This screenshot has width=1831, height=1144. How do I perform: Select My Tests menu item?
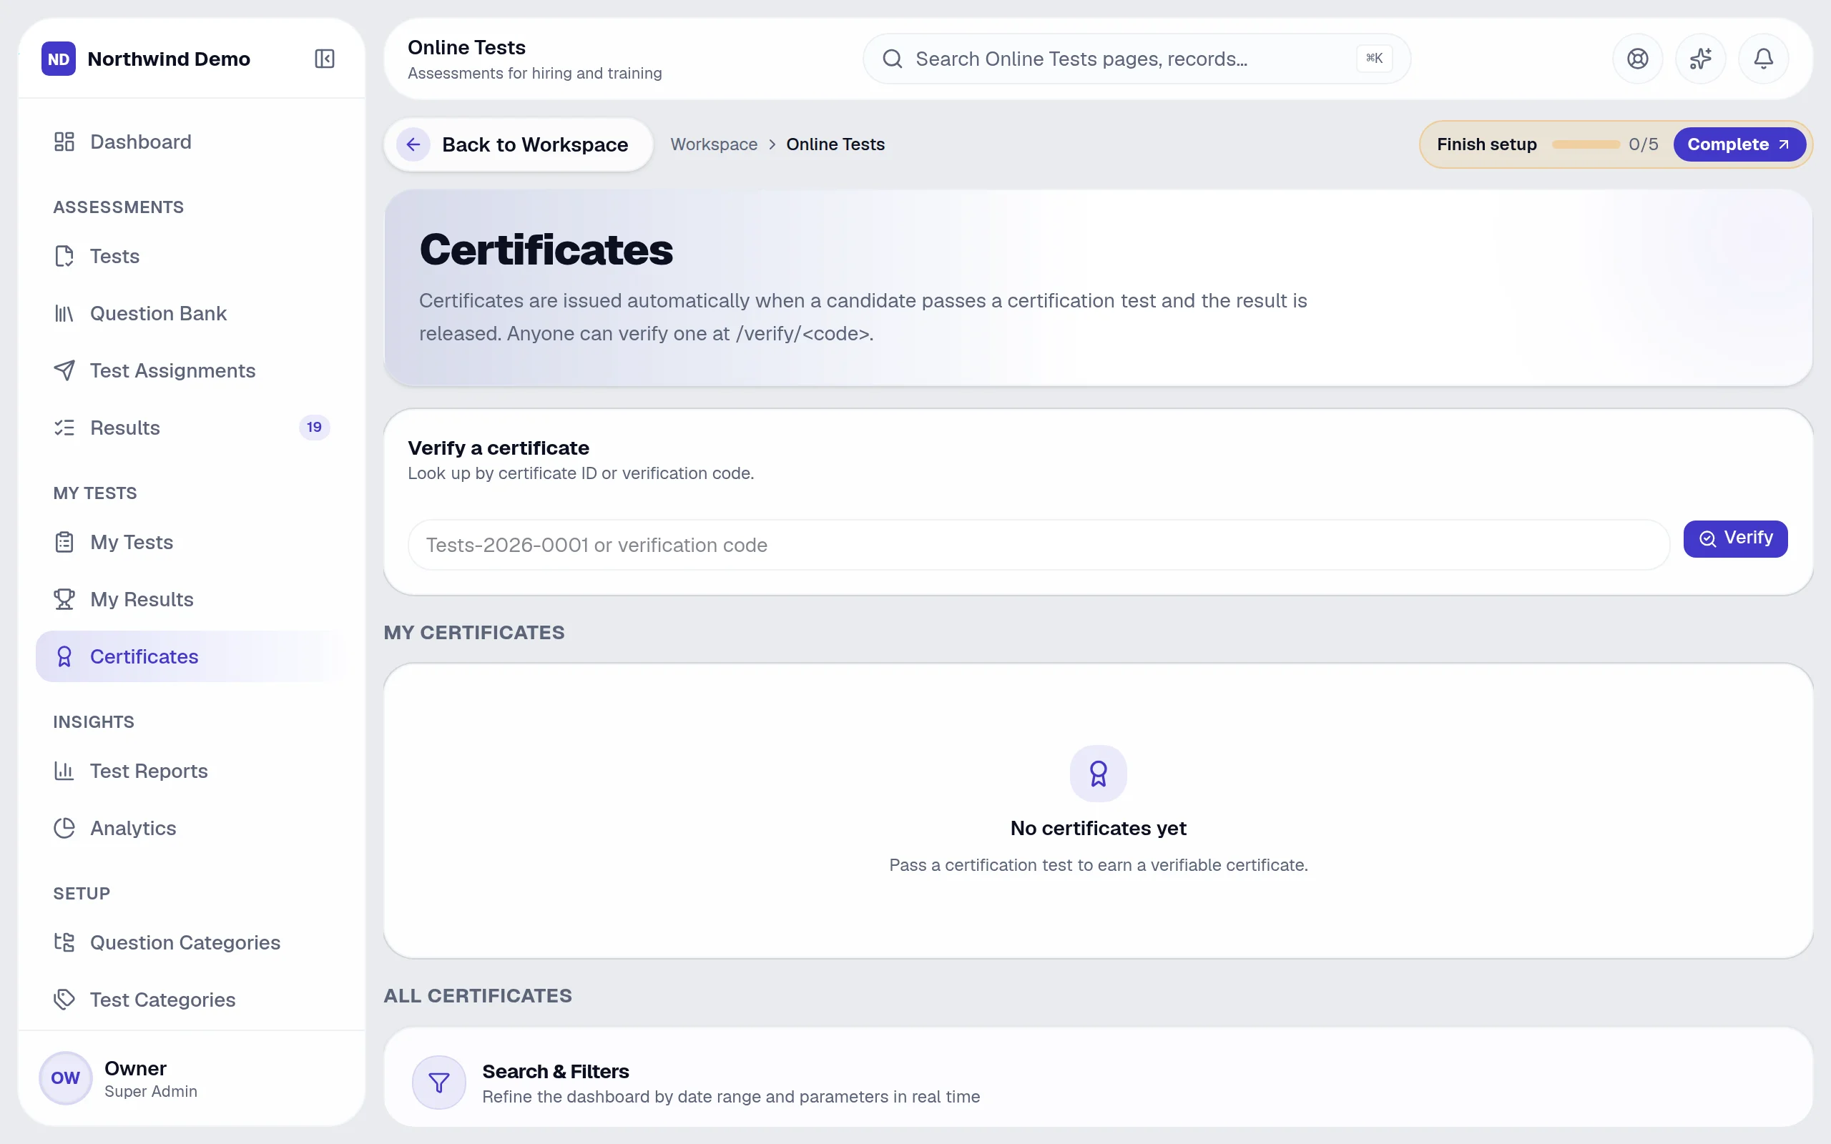(191, 543)
